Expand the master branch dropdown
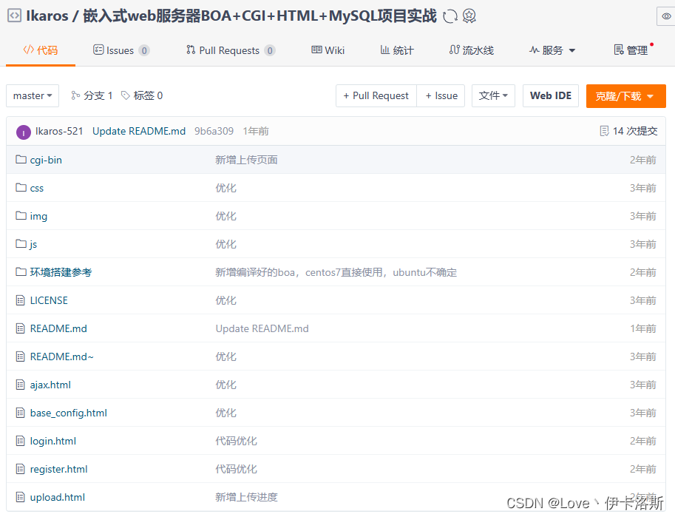Screen dimensions: 675x517 click(x=33, y=95)
